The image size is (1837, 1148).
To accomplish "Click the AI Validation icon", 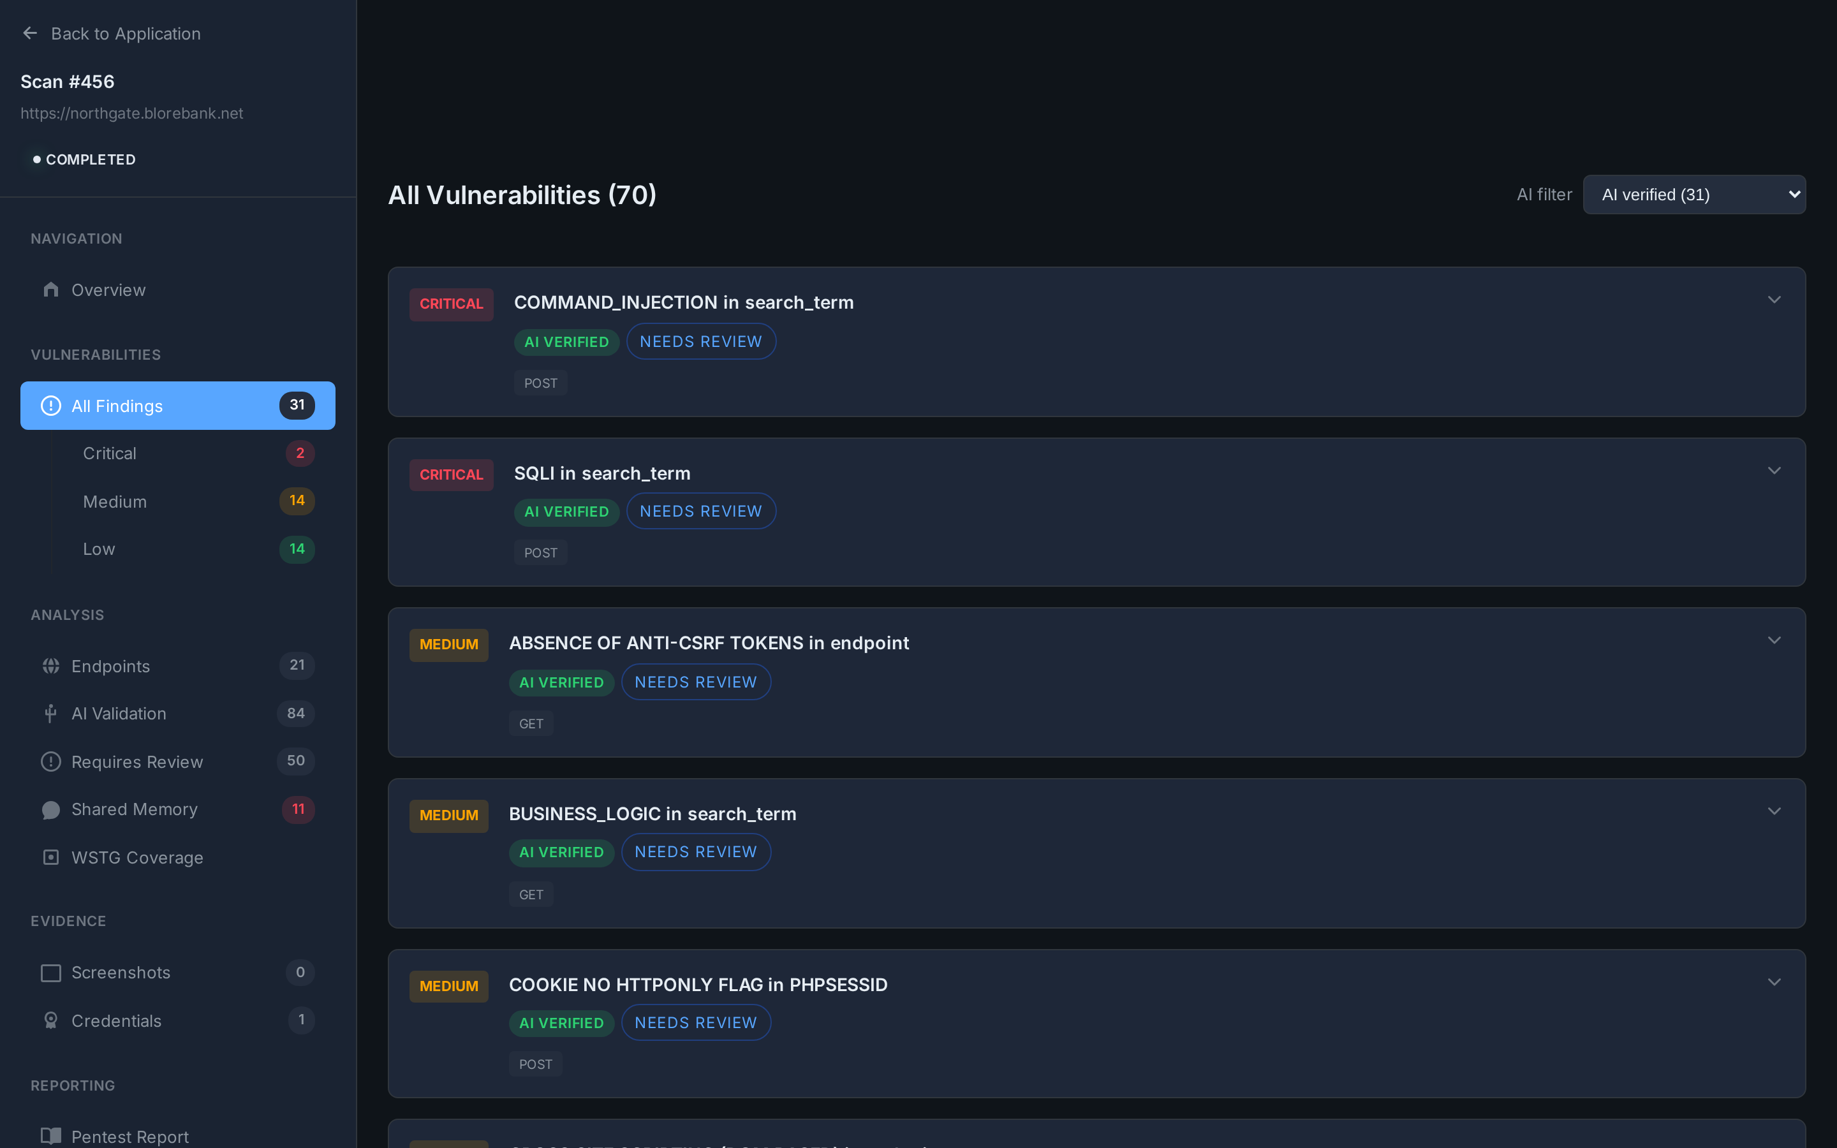I will 50,713.
